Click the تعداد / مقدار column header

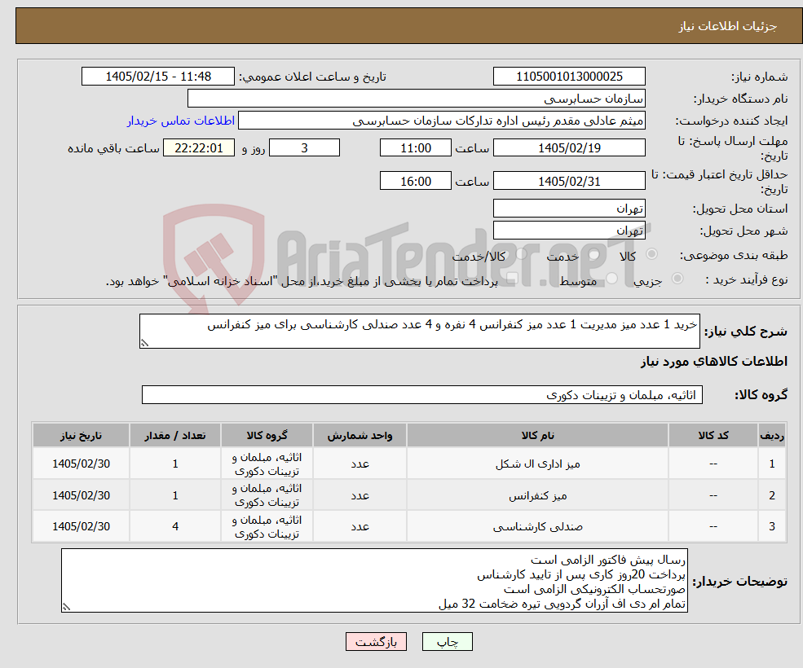174,435
